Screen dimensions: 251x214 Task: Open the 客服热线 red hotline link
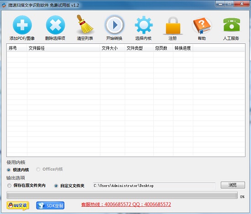(x=126, y=204)
